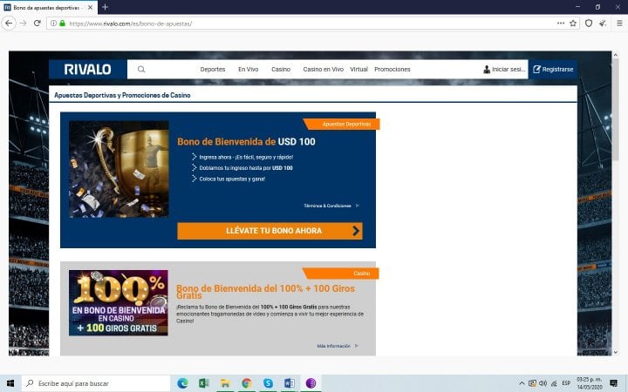Open the site information icon in address bar
628x392 pixels.
click(53, 24)
